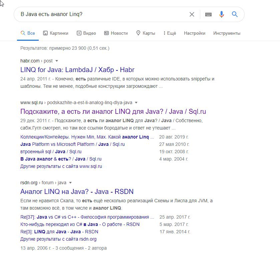This screenshot has width=280, height=257.
Task: Expand dropdown arrow next to habr.com › post
Action: pos(57,61)
